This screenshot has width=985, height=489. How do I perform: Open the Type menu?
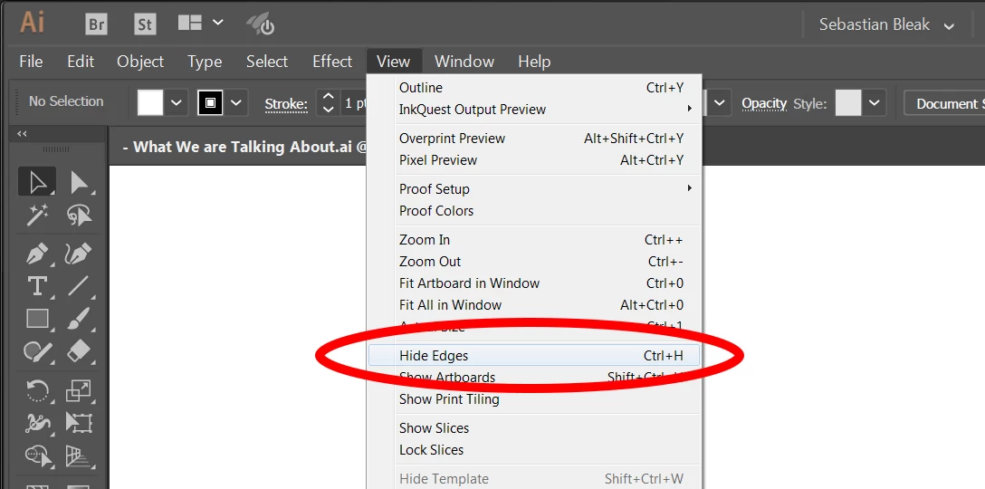pyautogui.click(x=205, y=62)
